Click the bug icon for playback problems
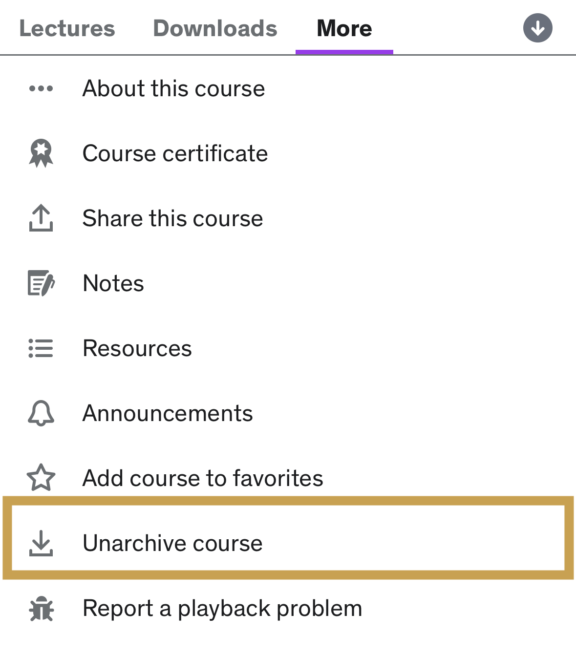 tap(41, 609)
